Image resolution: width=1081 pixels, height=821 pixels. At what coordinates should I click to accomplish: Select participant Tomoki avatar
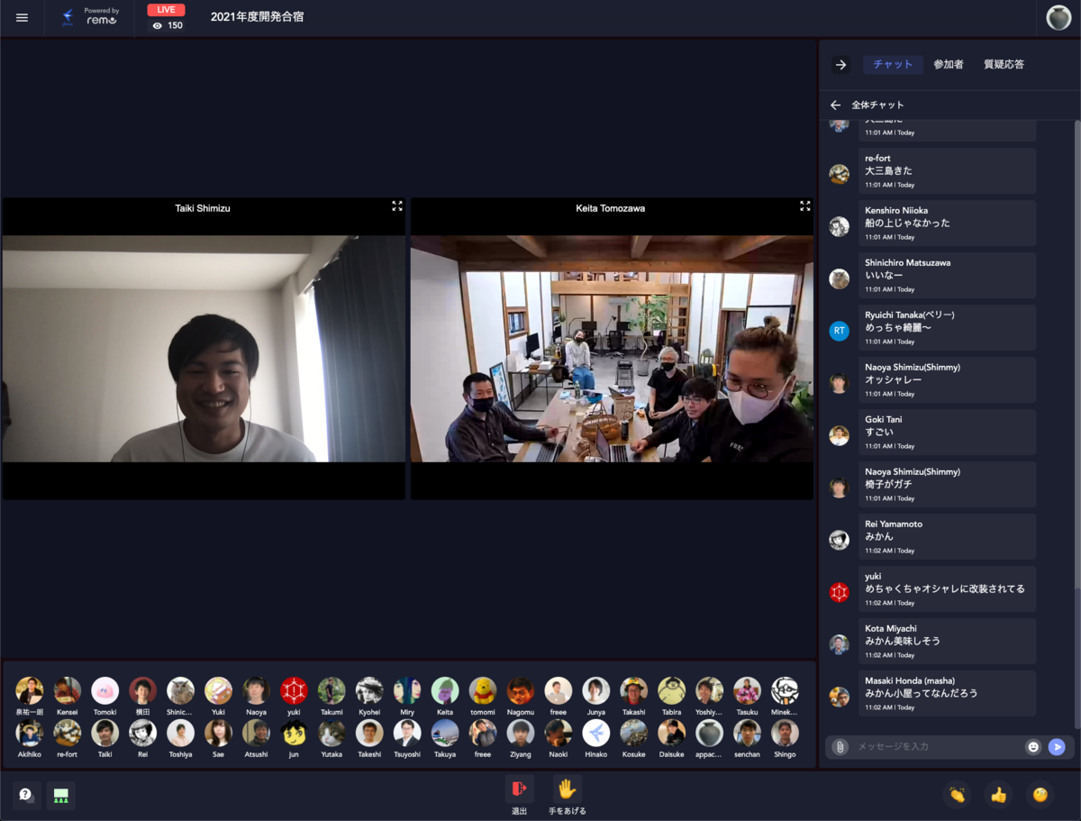point(104,690)
